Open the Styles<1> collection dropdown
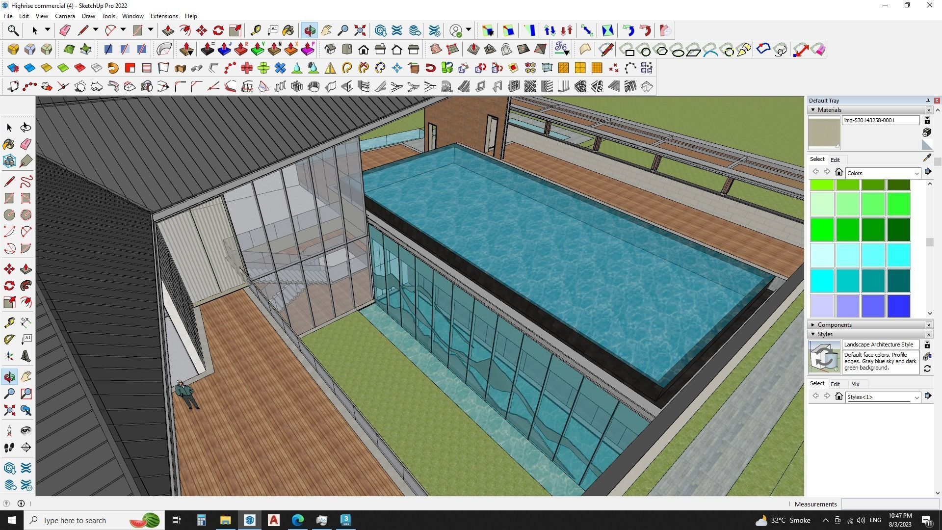Viewport: 942px width, 530px height. [x=916, y=397]
